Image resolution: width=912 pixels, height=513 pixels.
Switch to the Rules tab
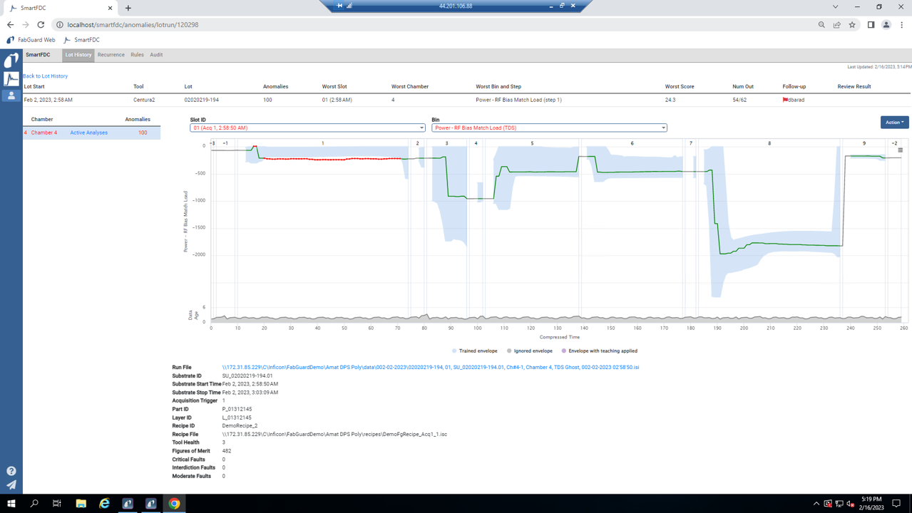[137, 55]
